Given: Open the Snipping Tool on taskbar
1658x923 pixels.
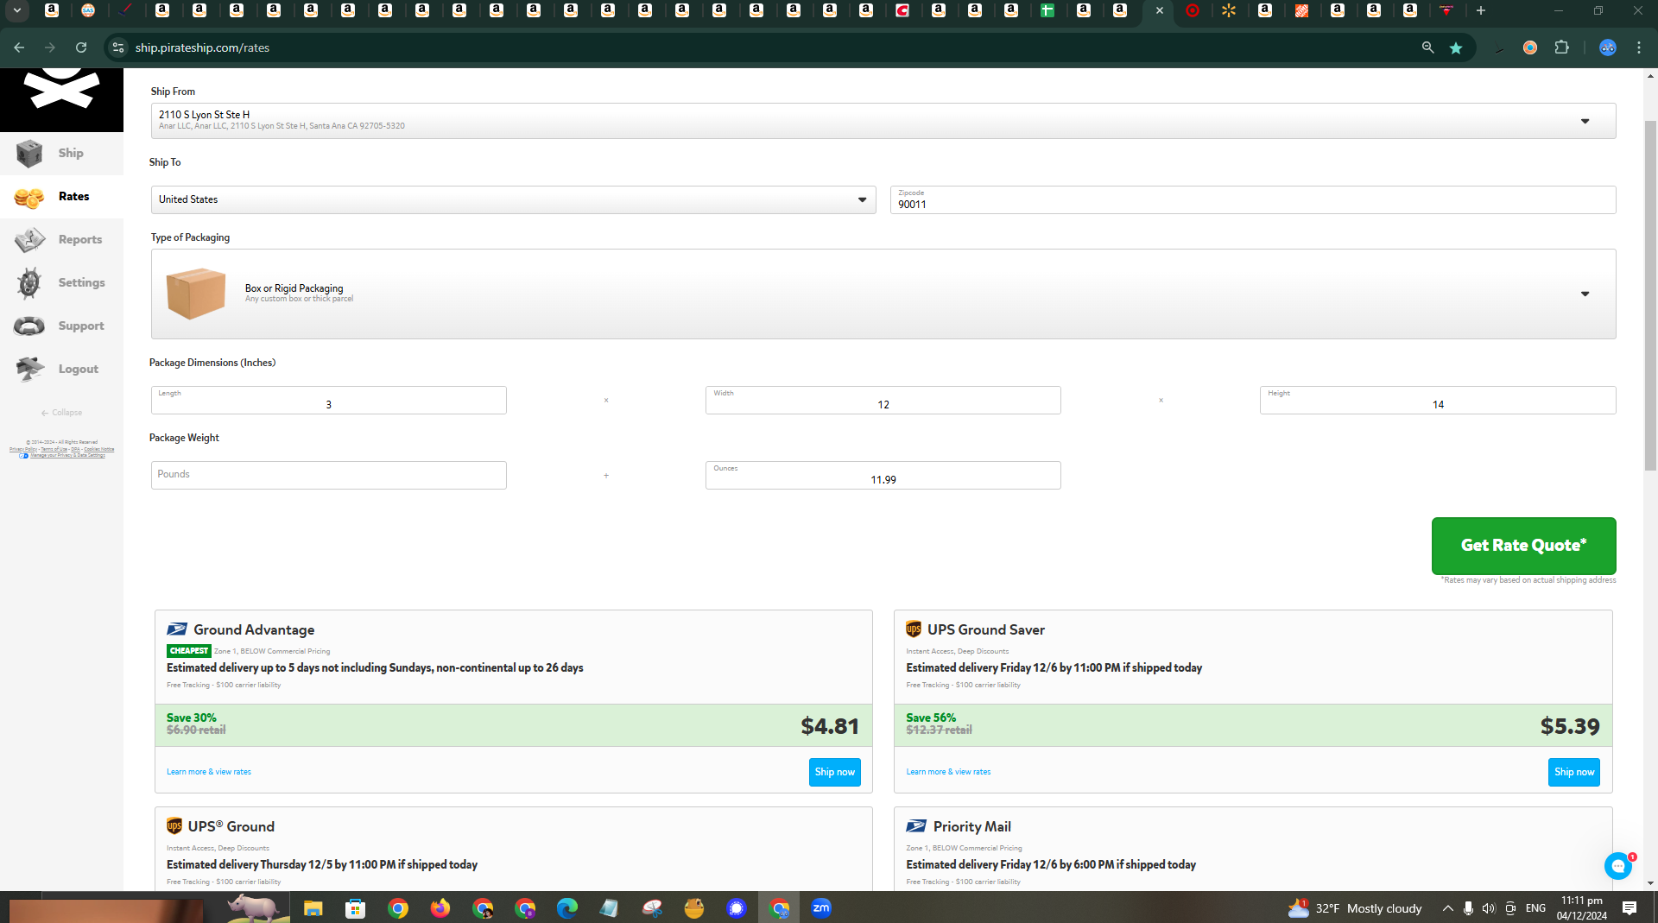Looking at the screenshot, I should 652,908.
